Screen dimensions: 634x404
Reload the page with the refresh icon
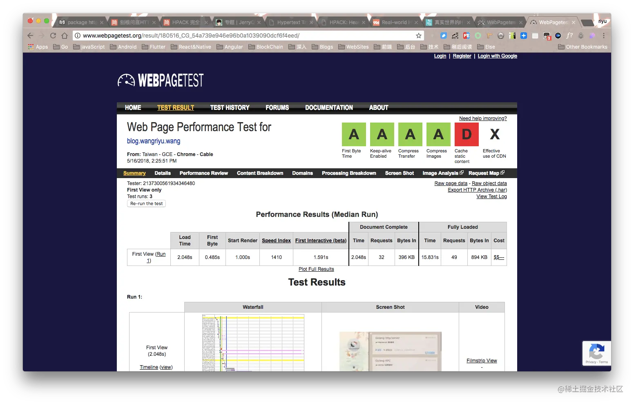click(x=53, y=36)
